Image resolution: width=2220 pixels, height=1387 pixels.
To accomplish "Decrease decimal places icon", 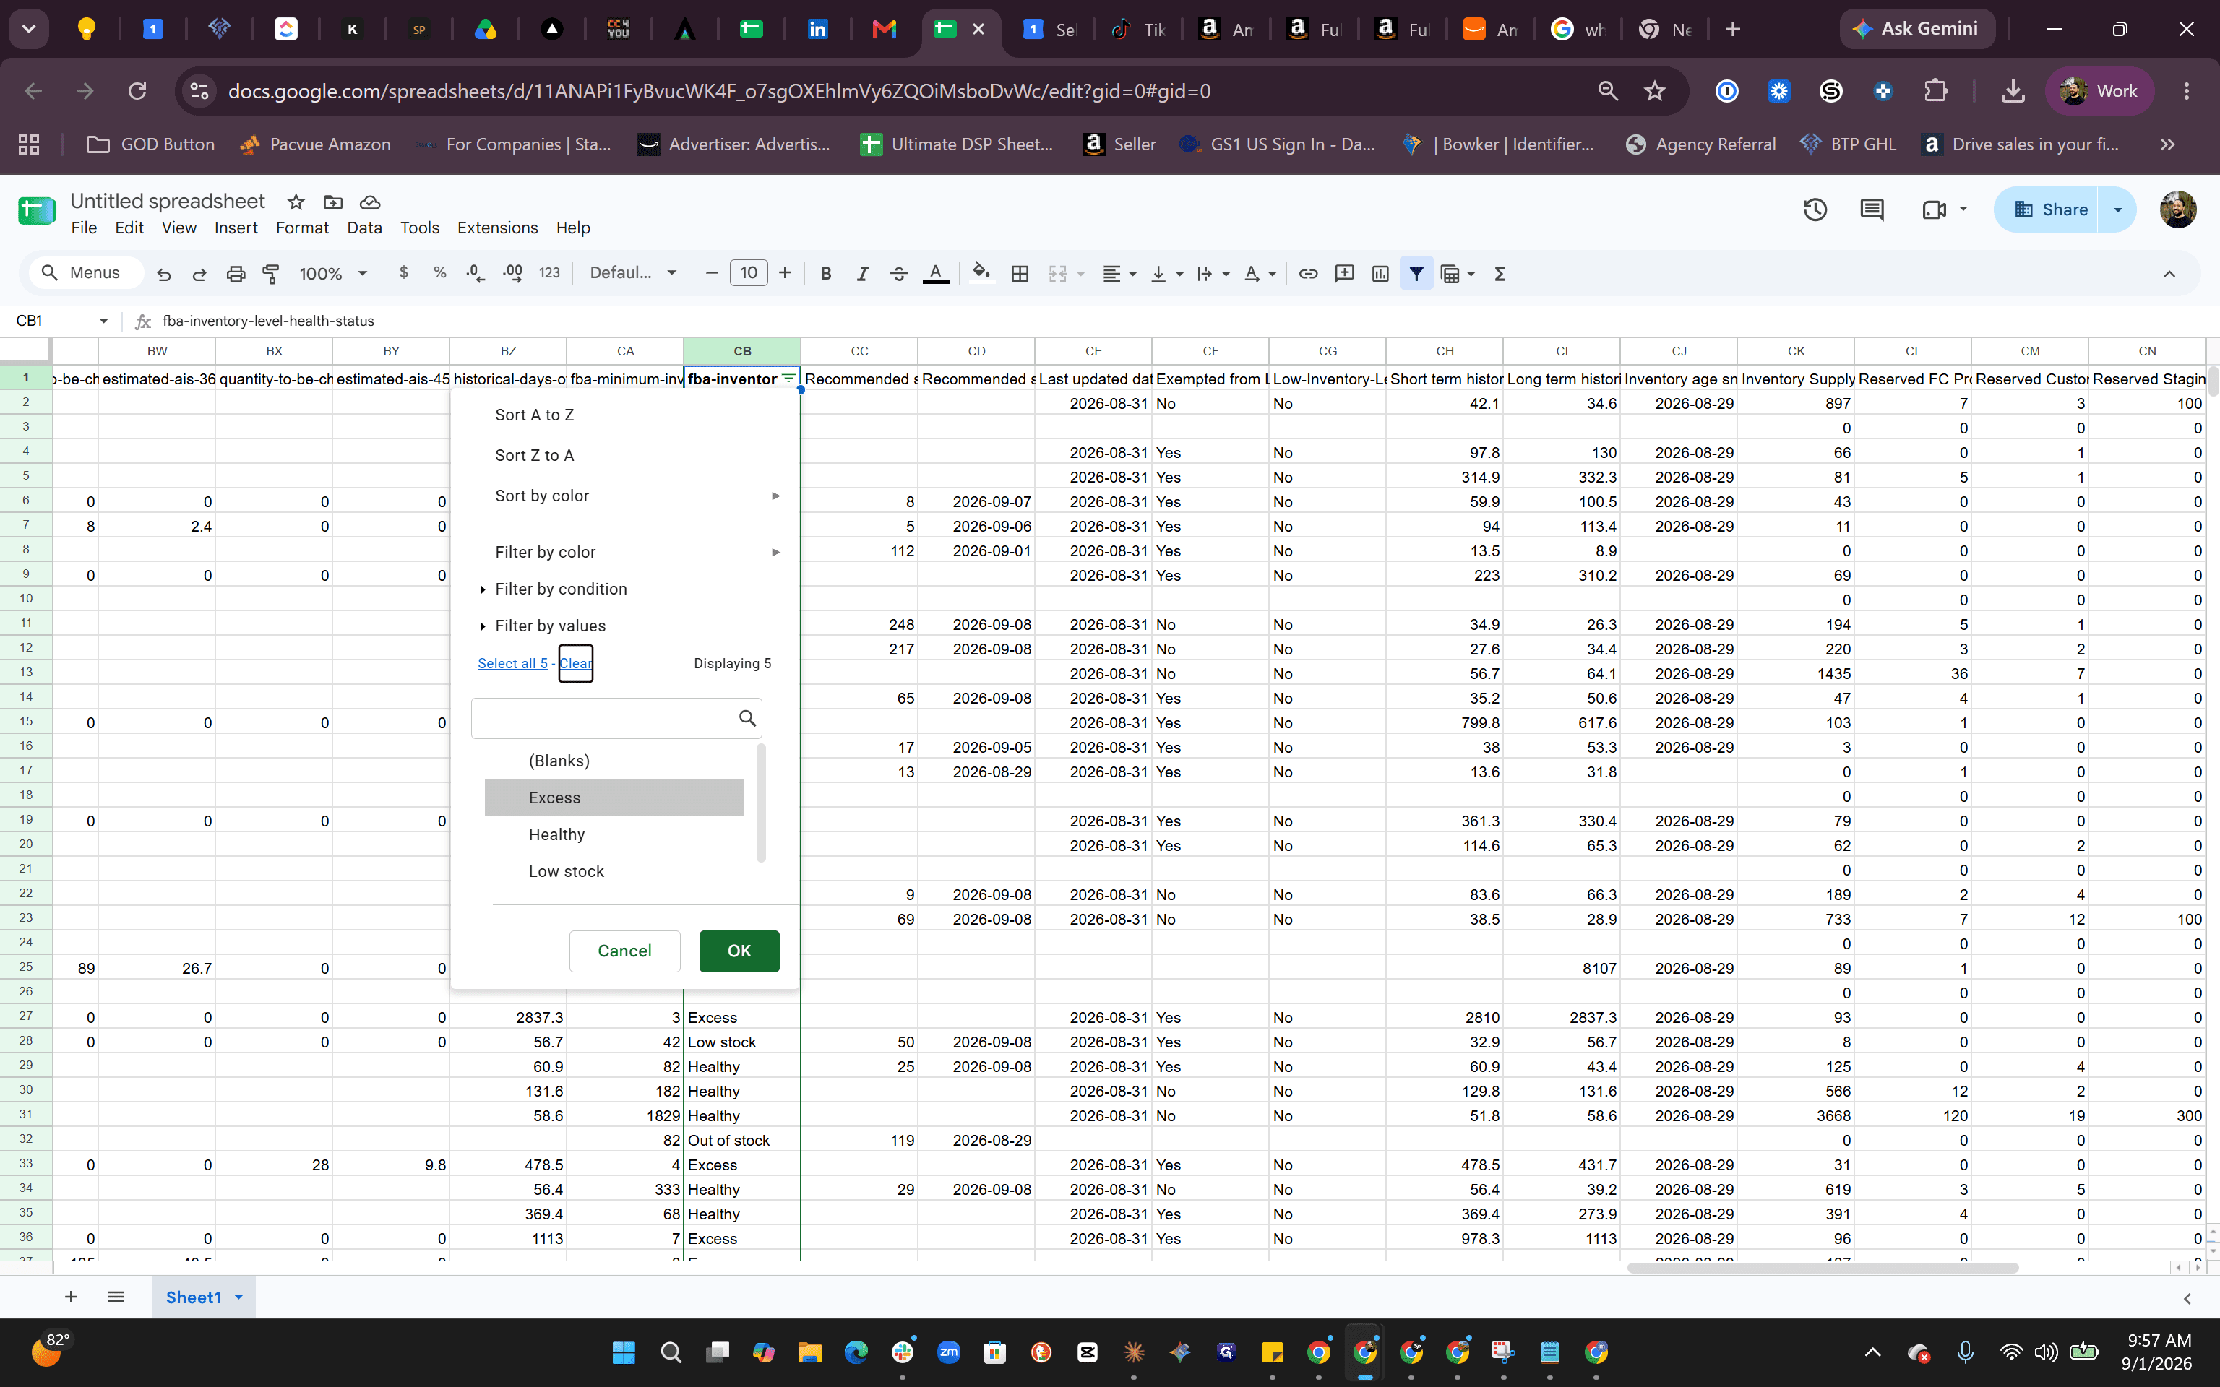I will (x=476, y=273).
